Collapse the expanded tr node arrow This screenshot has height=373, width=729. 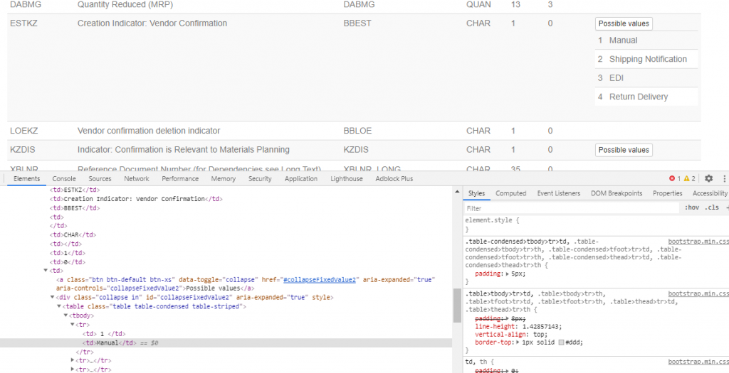coord(73,325)
